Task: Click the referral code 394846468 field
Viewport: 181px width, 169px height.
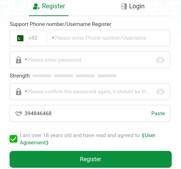Action: pos(90,113)
